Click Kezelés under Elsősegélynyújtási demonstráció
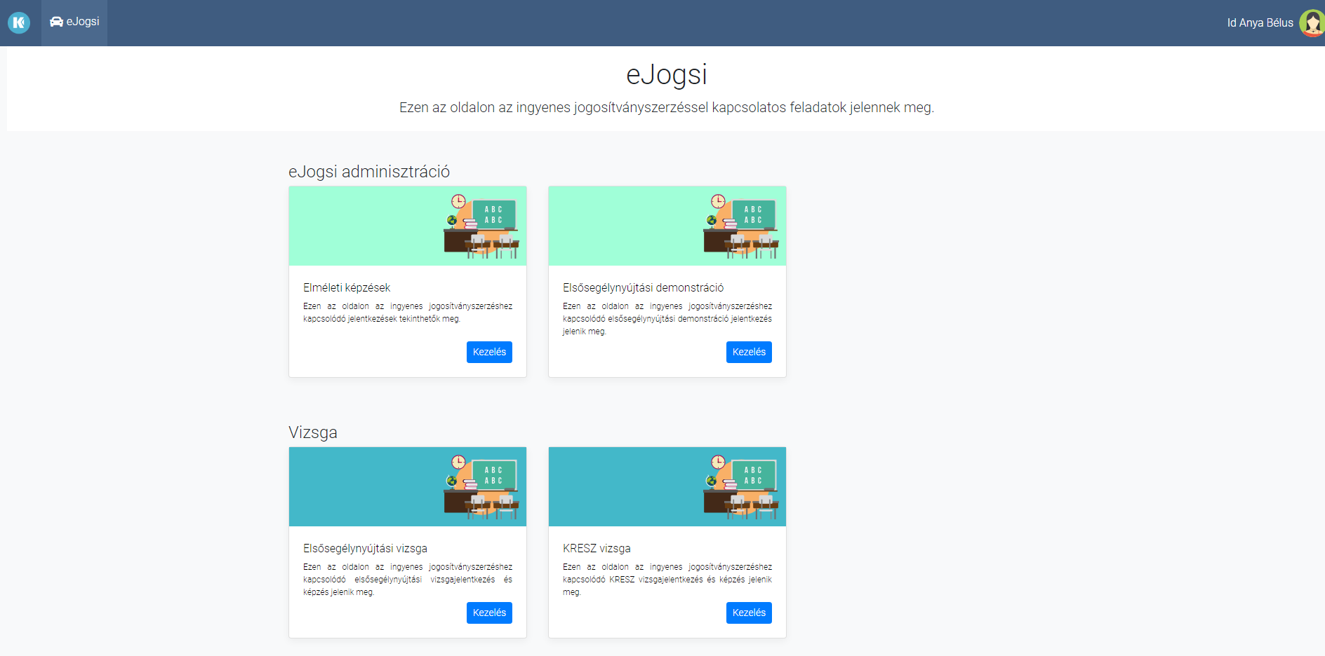 point(749,352)
